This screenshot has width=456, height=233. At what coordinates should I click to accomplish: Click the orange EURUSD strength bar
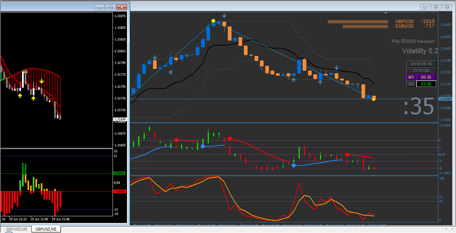tap(365, 26)
